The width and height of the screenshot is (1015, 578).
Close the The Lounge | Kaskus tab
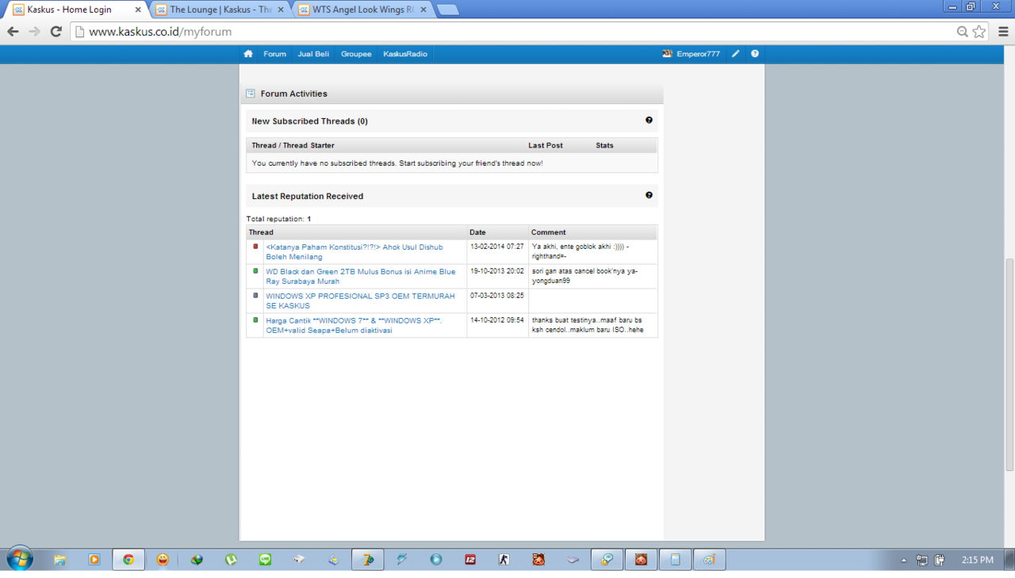281,10
